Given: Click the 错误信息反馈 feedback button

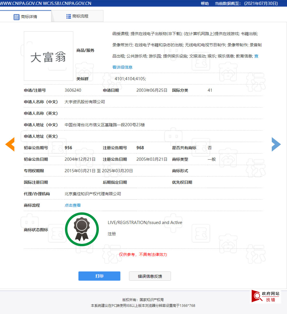Looking at the screenshot, I should point(150,276).
